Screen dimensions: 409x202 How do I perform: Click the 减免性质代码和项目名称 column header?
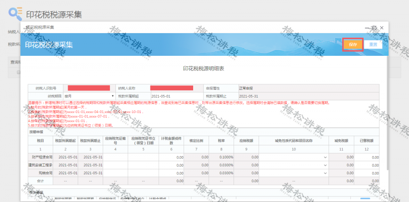pos(294,141)
